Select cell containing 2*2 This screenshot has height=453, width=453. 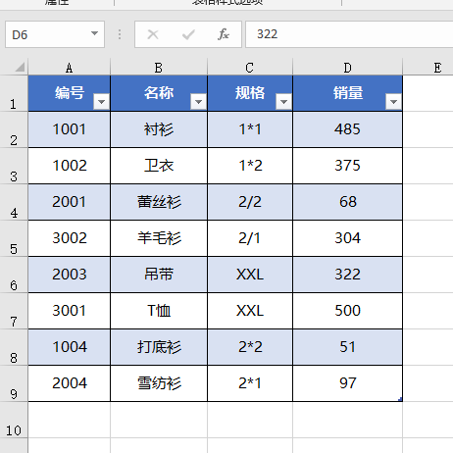point(250,347)
